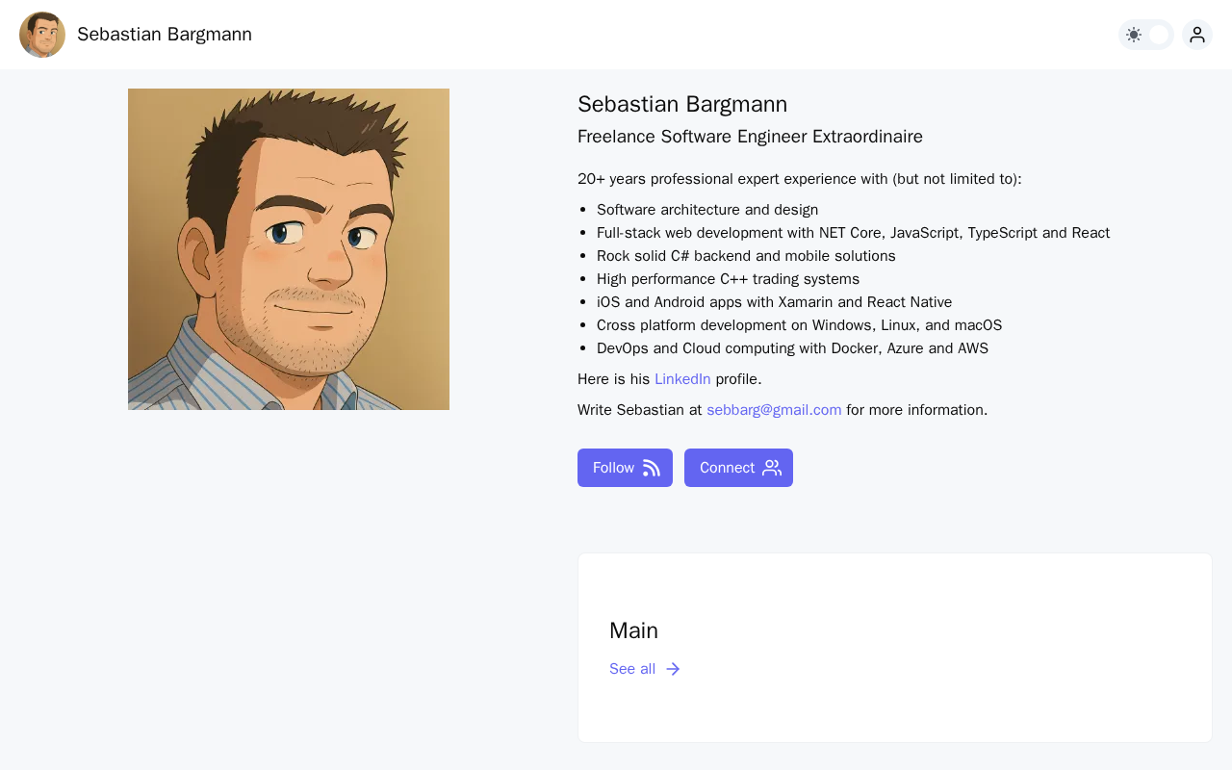Open the user account icon
1232x770 pixels.
click(x=1196, y=35)
